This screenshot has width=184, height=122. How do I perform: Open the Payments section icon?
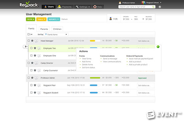coord(59,7)
